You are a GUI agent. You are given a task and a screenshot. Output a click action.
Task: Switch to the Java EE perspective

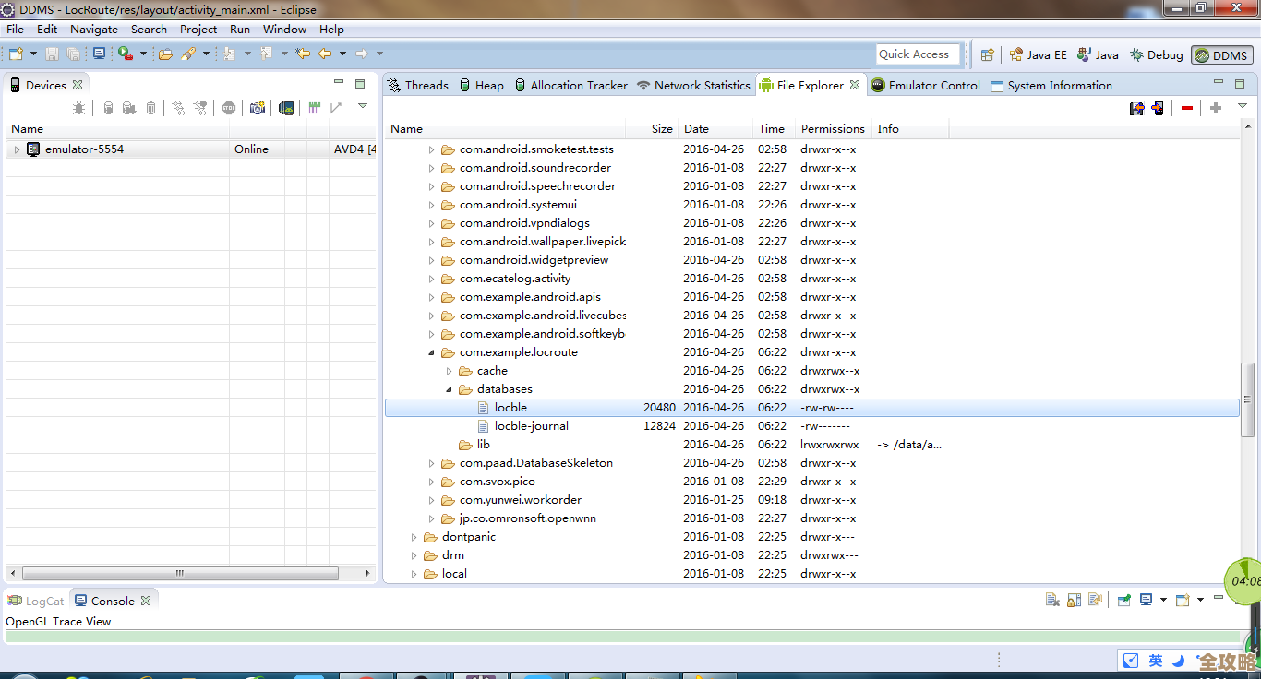click(x=1038, y=54)
